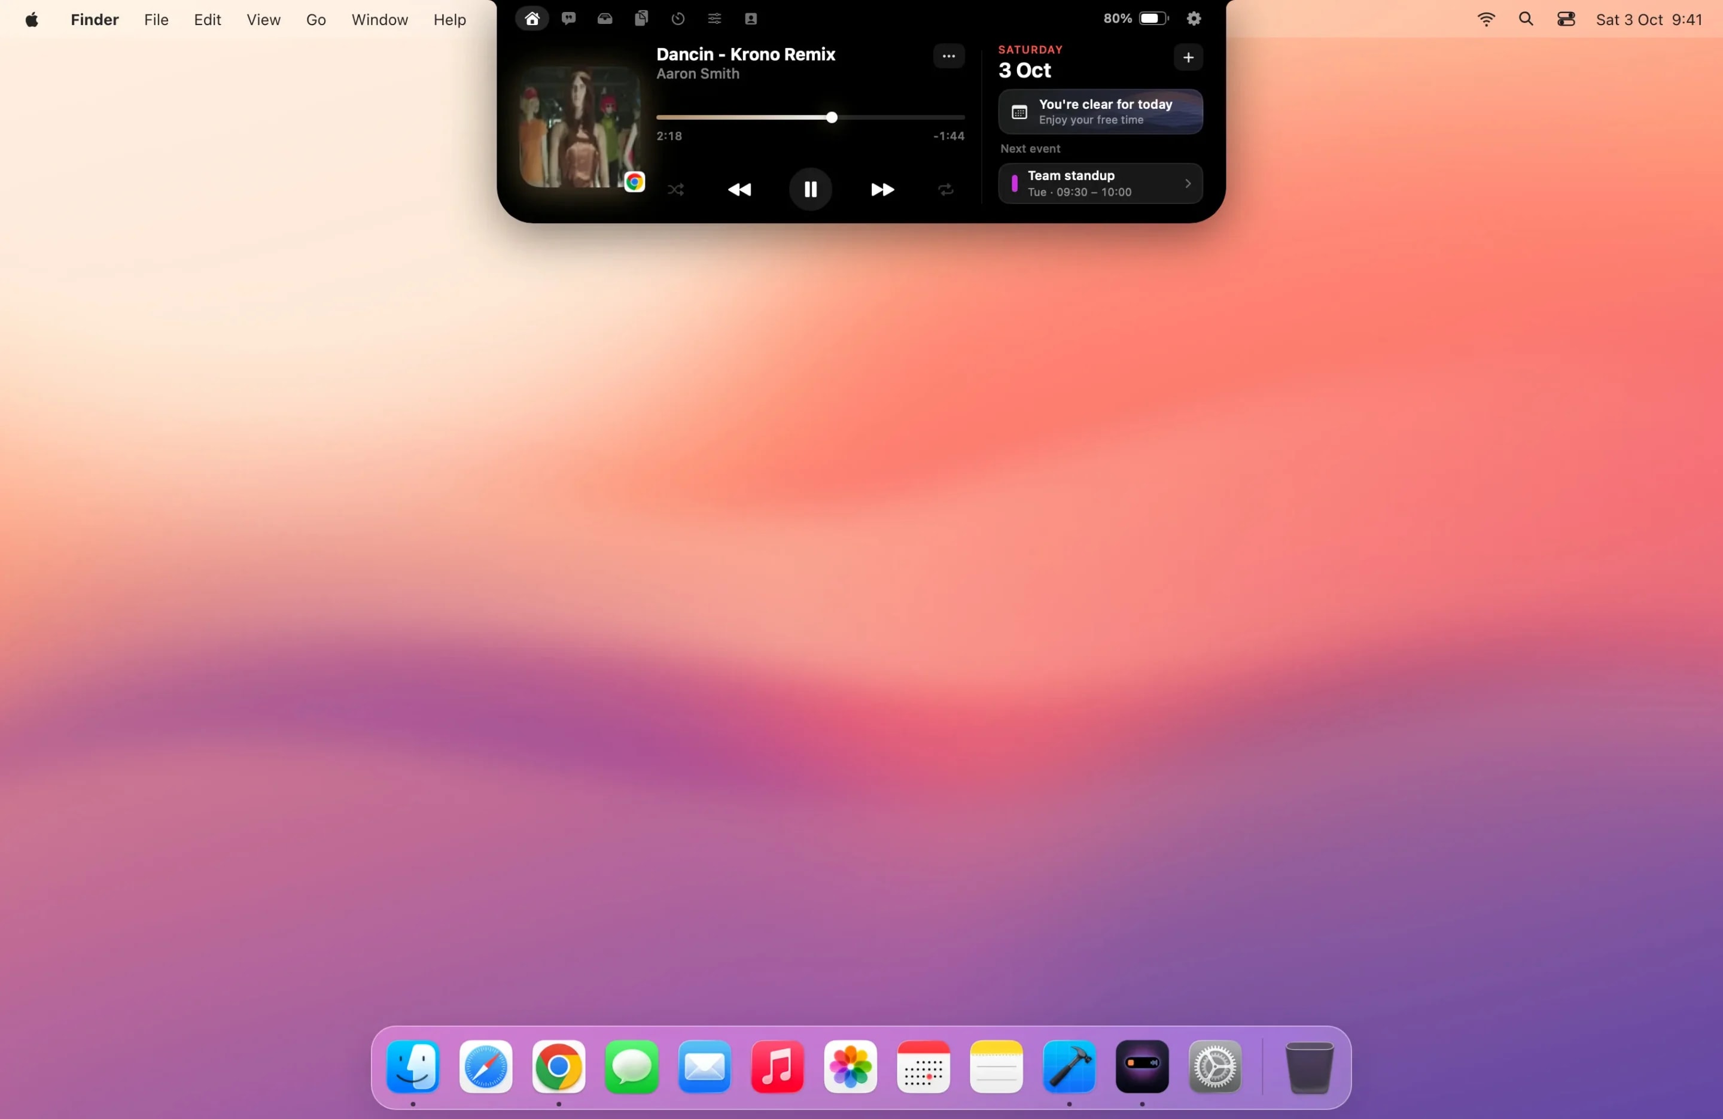Pause the playing track
Viewport: 1723px width, 1119px height.
[810, 190]
